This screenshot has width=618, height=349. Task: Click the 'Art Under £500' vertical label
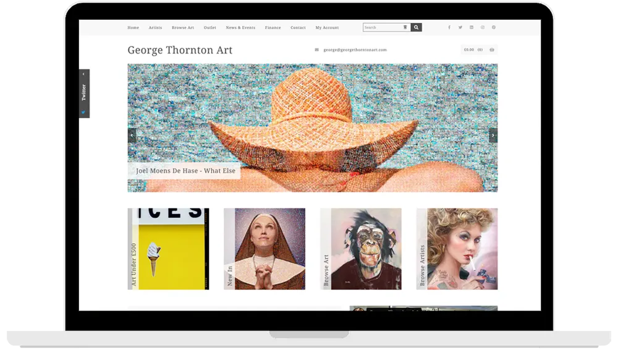point(133,264)
